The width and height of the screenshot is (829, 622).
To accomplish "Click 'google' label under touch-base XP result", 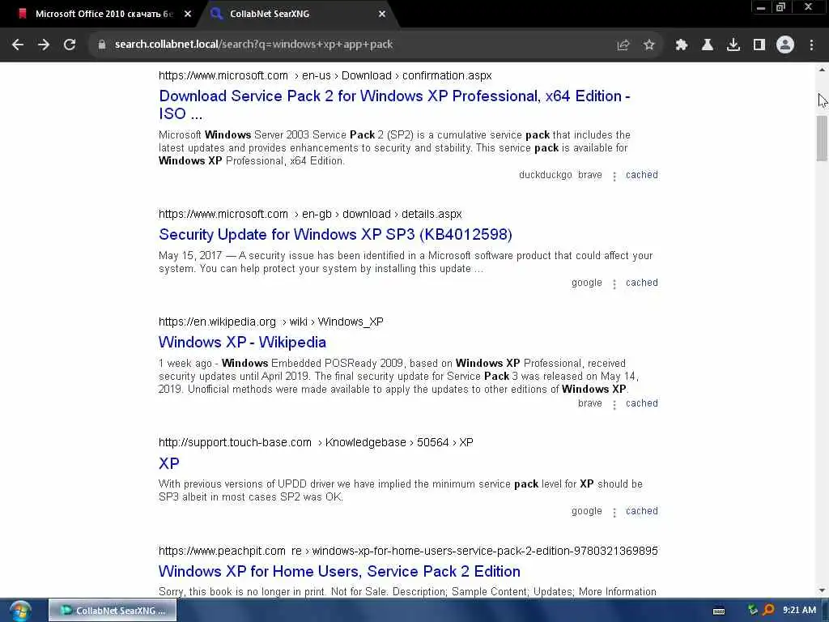I will pyautogui.click(x=587, y=512).
